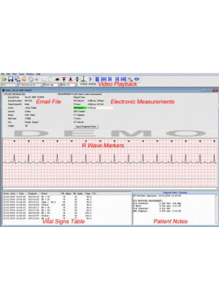Click the open file icon with green arrow
The height and width of the screenshot is (300, 219).
(4, 79)
